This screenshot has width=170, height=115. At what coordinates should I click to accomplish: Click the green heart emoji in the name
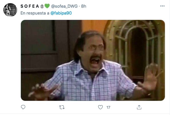pos(47,6)
